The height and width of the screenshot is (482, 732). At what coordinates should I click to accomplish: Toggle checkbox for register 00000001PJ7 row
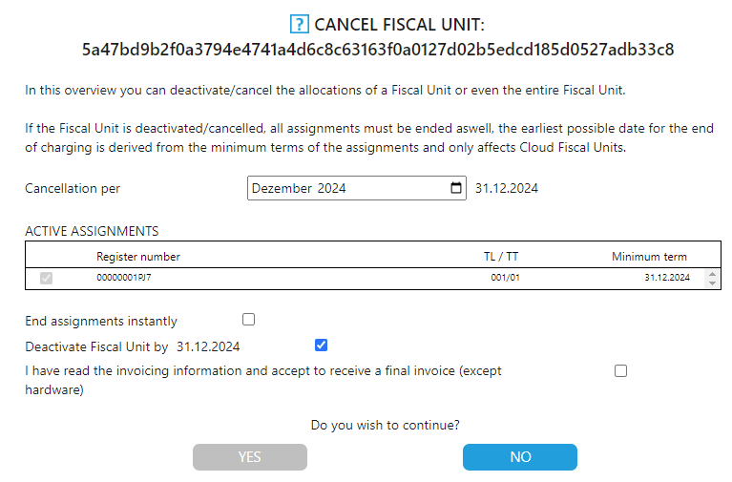click(x=46, y=278)
